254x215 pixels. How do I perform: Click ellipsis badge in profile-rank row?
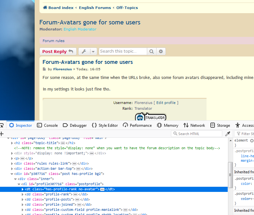[75, 194]
